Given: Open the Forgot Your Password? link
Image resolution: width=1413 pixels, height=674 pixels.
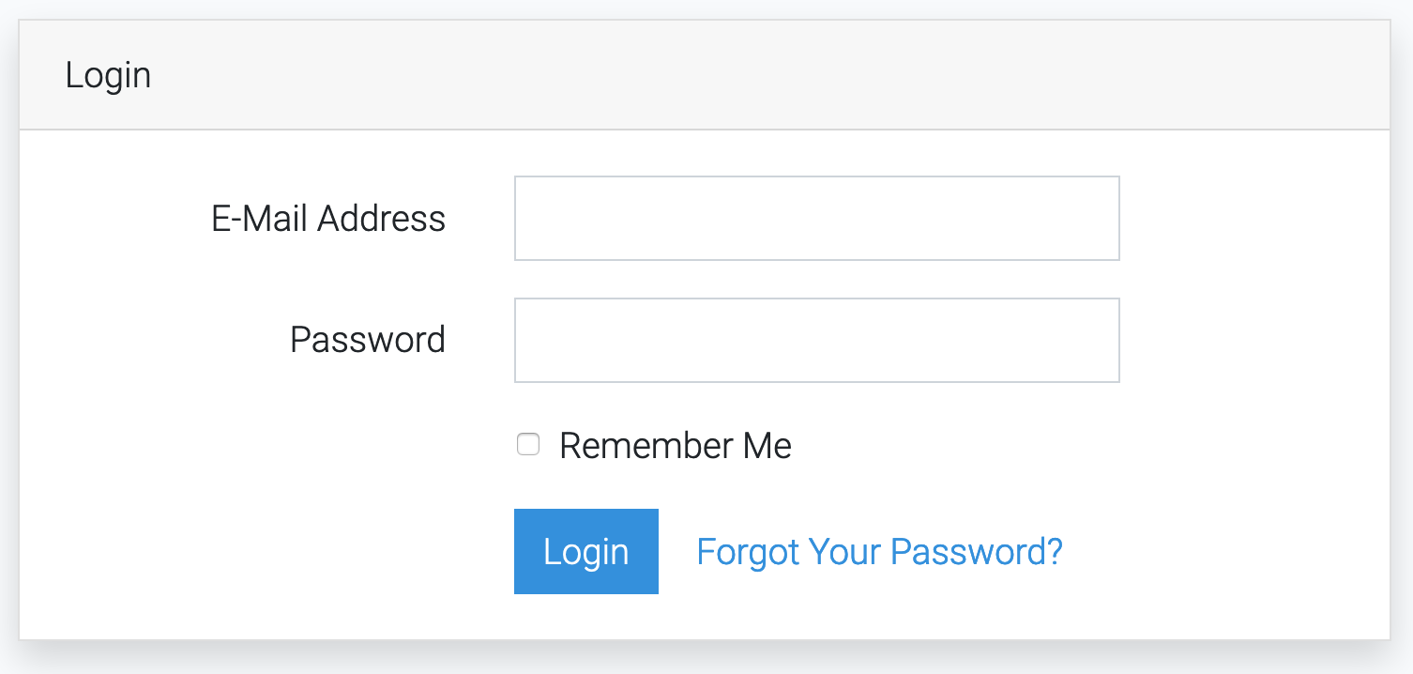Looking at the screenshot, I should (879, 552).
